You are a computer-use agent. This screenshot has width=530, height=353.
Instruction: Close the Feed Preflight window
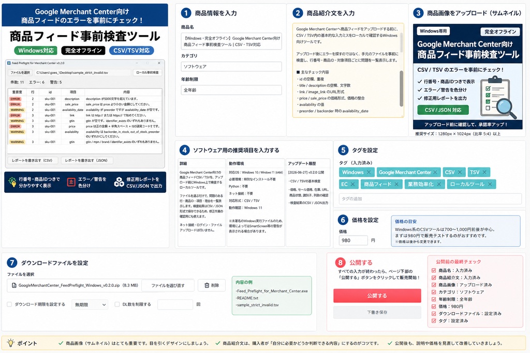[159, 63]
